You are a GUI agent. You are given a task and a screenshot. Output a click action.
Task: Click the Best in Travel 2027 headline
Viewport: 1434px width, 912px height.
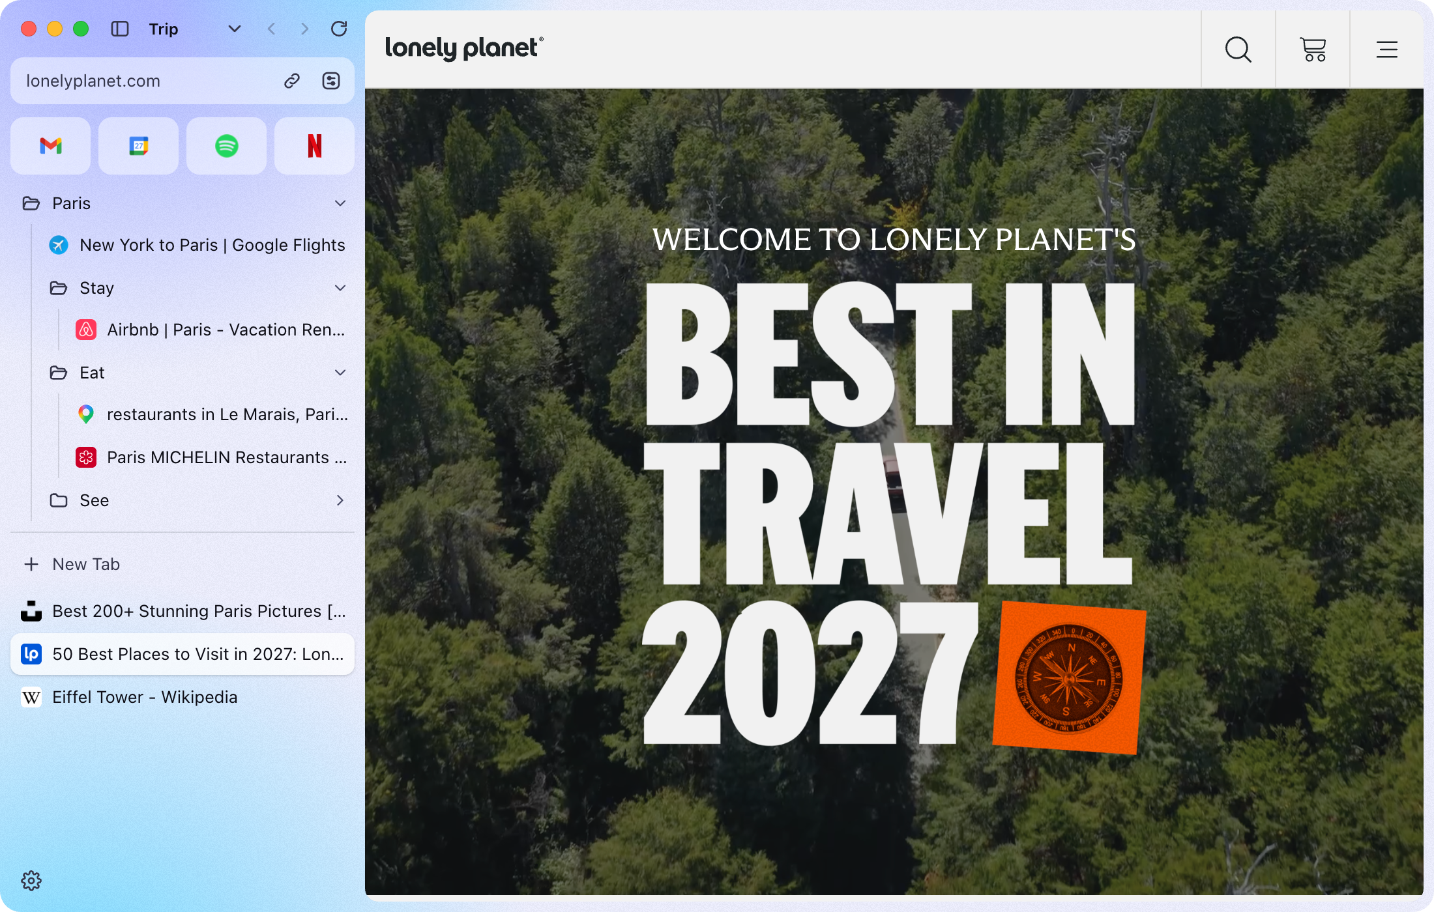pos(890,513)
